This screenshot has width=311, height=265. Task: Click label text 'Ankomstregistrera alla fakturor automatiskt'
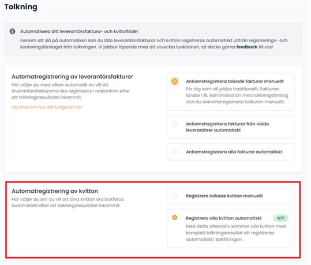pyautogui.click(x=234, y=152)
